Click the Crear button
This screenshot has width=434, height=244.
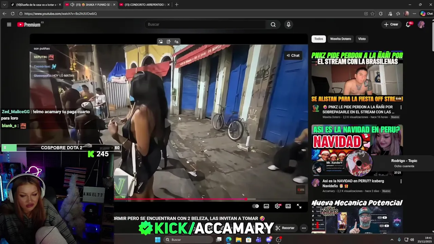[x=391, y=24]
